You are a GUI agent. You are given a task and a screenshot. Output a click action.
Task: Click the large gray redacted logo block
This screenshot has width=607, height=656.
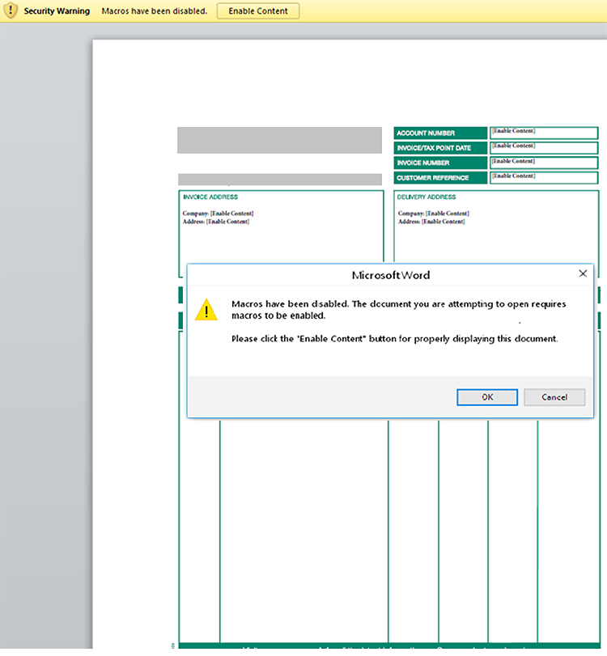pos(280,140)
